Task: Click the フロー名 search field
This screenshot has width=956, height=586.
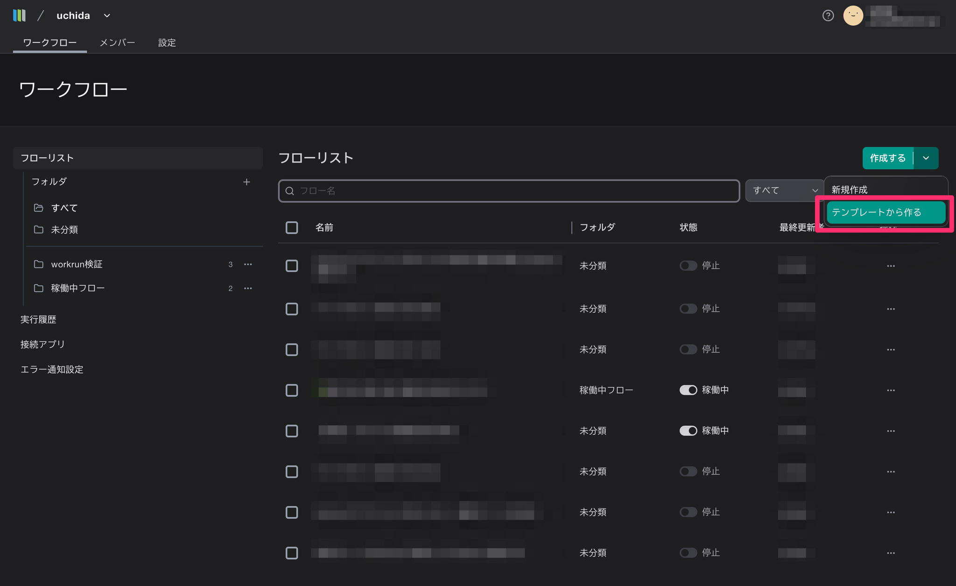Action: [x=509, y=191]
